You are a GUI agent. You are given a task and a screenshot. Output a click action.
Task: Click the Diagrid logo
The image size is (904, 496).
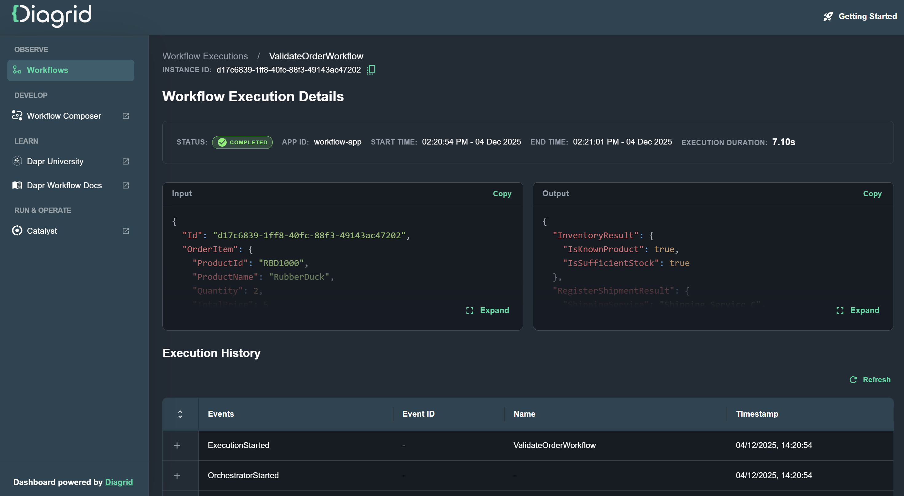coord(51,15)
